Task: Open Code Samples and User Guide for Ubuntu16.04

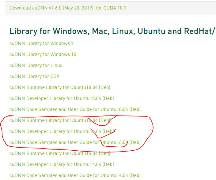Action: tap(75, 142)
